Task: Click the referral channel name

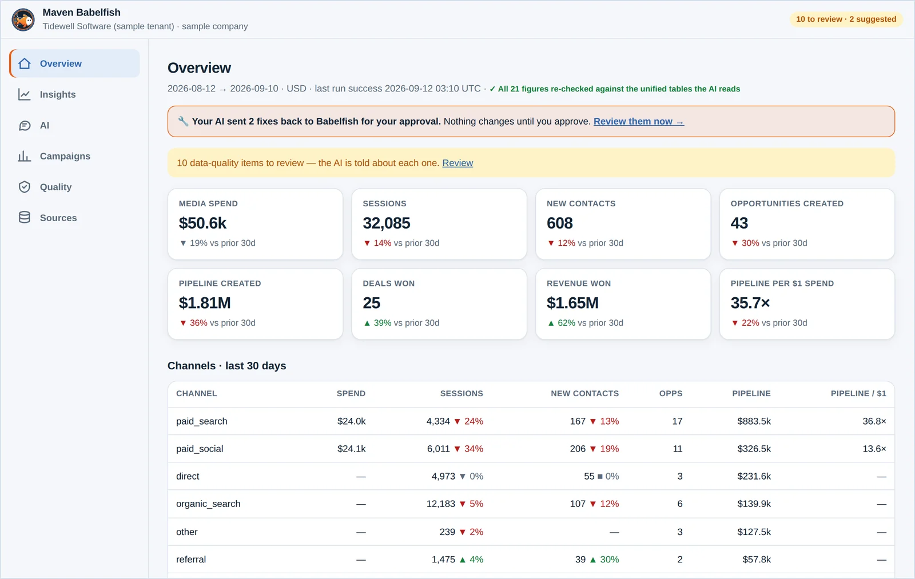Action: [x=191, y=559]
